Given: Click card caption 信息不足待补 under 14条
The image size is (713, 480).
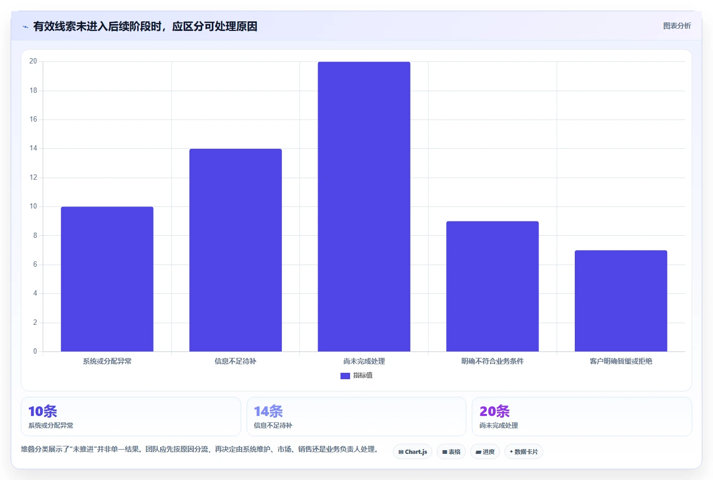Looking at the screenshot, I should tap(273, 426).
